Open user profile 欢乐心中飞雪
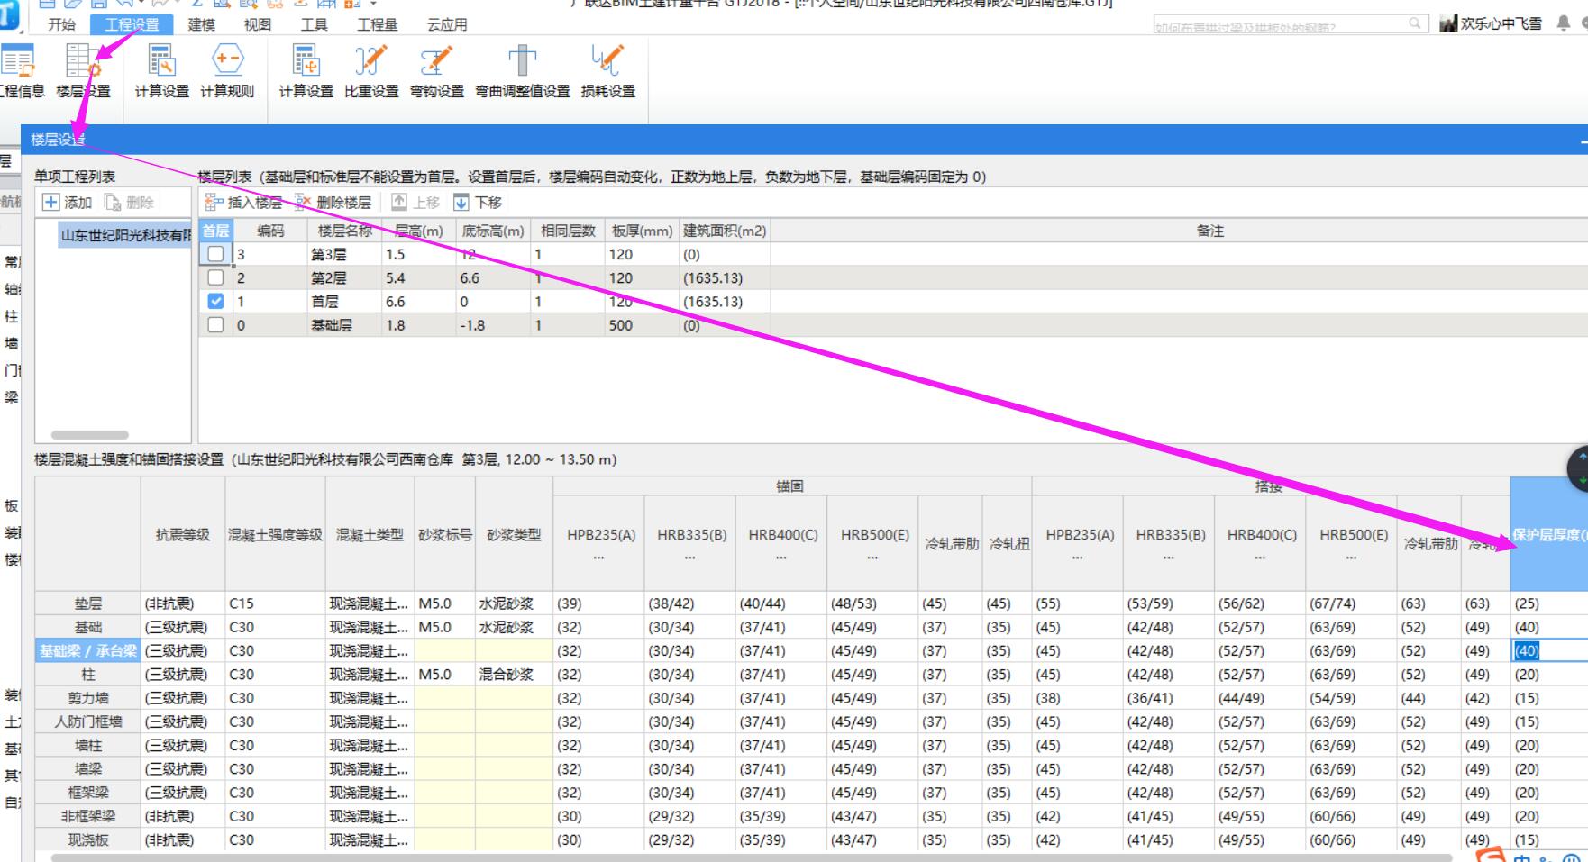Image resolution: width=1588 pixels, height=862 pixels. tap(1491, 23)
